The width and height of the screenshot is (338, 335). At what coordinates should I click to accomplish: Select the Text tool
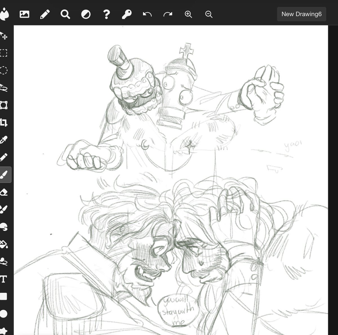coord(3,279)
